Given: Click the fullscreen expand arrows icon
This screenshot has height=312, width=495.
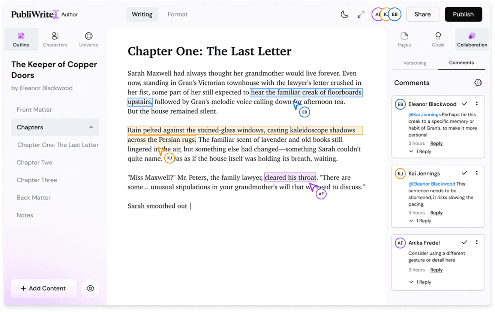Looking at the screenshot, I should click(361, 14).
